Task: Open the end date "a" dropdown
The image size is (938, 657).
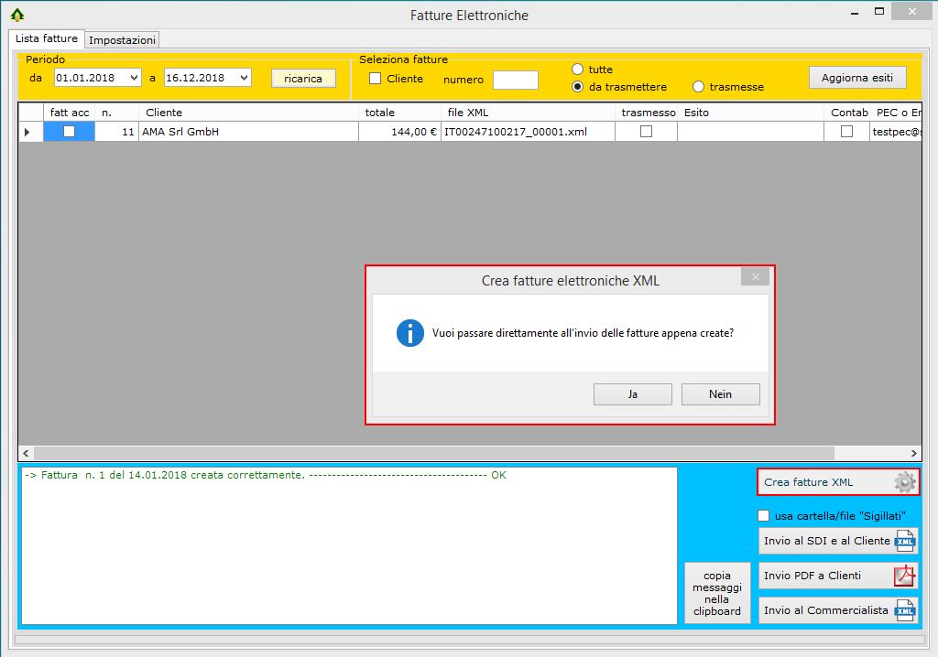Action: (244, 78)
